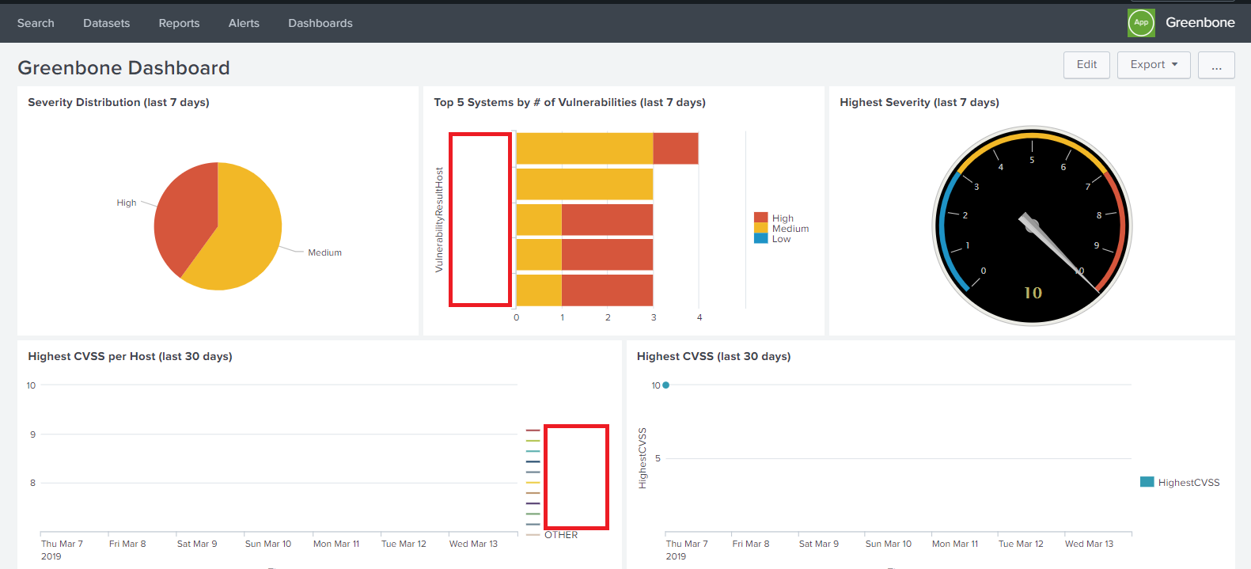This screenshot has height=569, width=1251.
Task: Click the Greenbone Dashboard heading
Action: pyautogui.click(x=123, y=68)
